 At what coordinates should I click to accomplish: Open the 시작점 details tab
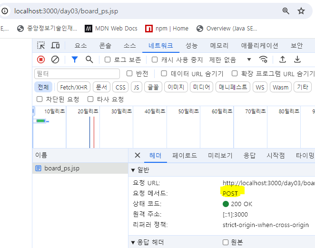coord(276,155)
